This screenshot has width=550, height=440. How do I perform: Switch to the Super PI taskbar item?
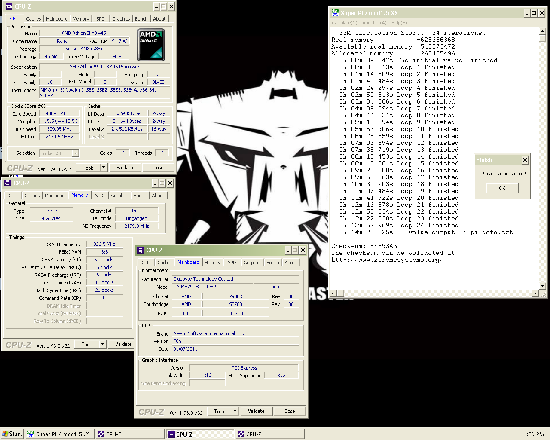59,434
